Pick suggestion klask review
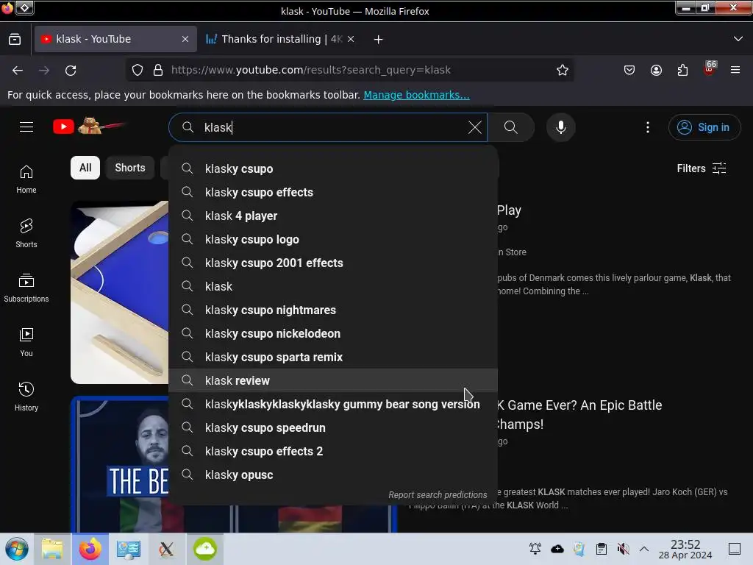Screen dimensions: 753x565 (333, 380)
